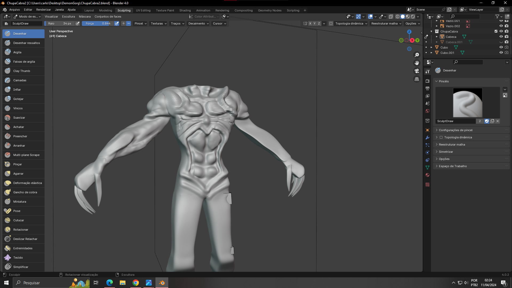
Task: Click the Reestruturar malha header button
Action: point(386,23)
